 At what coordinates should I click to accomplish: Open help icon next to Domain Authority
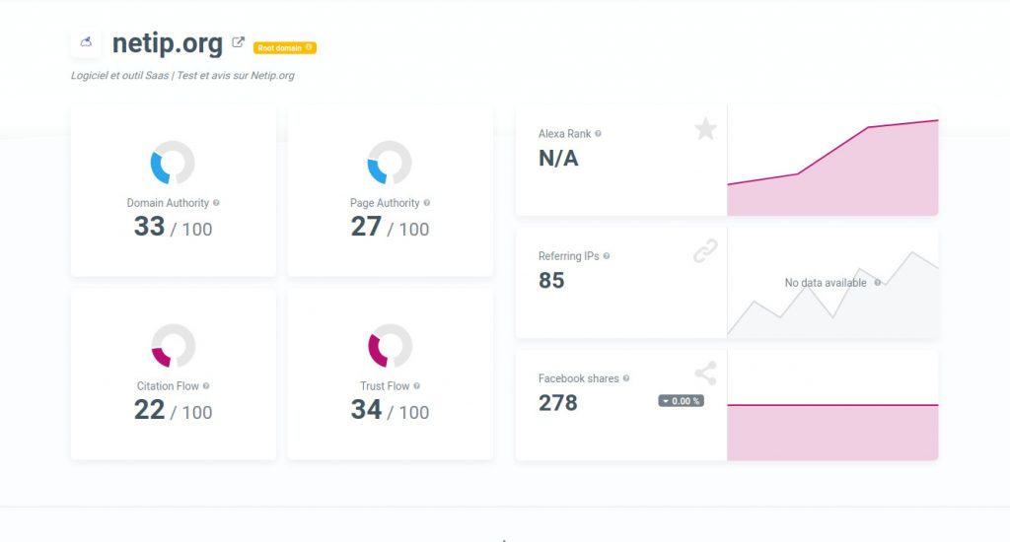(216, 203)
